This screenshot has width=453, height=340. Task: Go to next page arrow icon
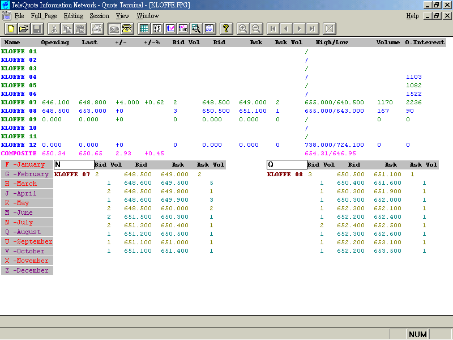pos(300,29)
